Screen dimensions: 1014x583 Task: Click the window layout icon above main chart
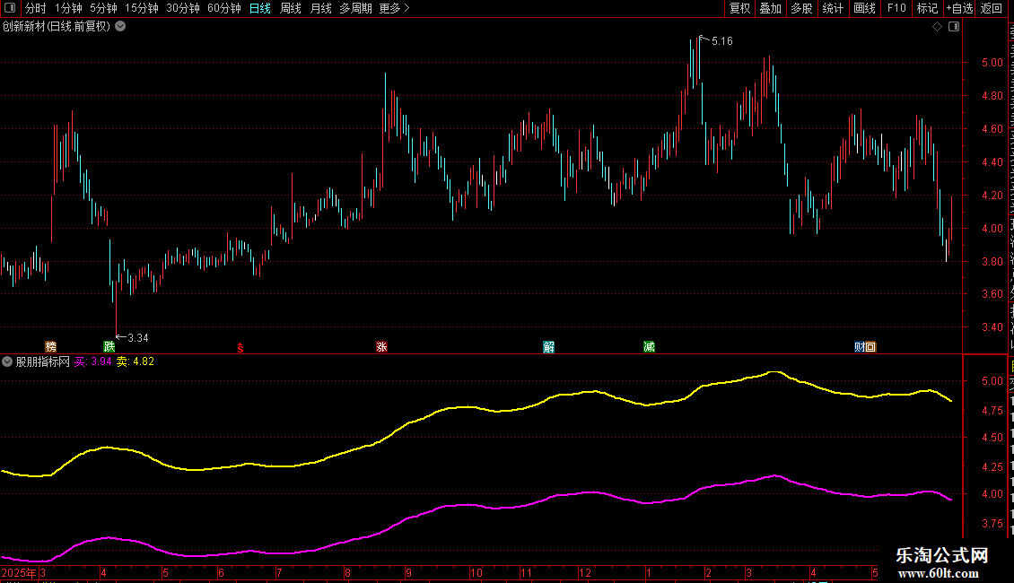pyautogui.click(x=954, y=27)
